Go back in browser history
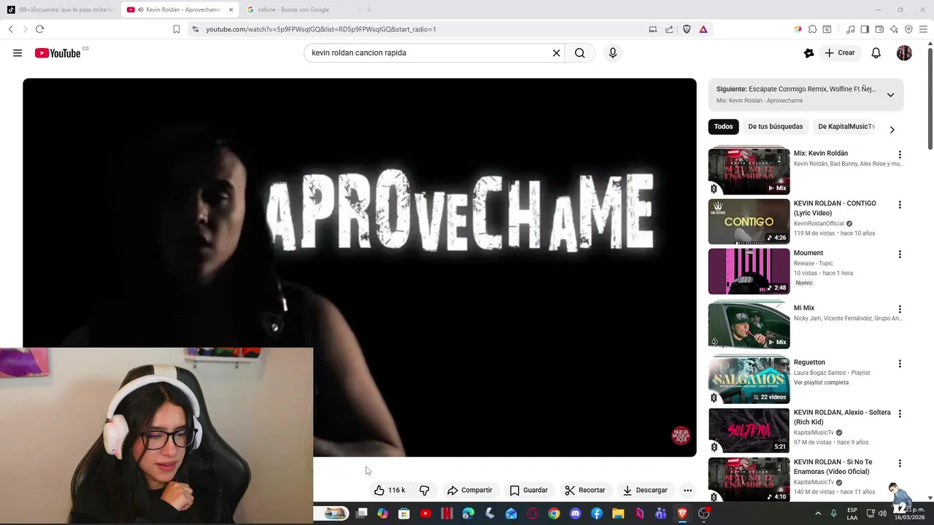Viewport: 934px width, 525px height. 11,29
